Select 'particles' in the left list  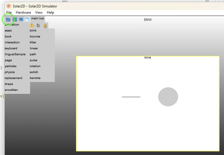pyautogui.click(x=10, y=66)
